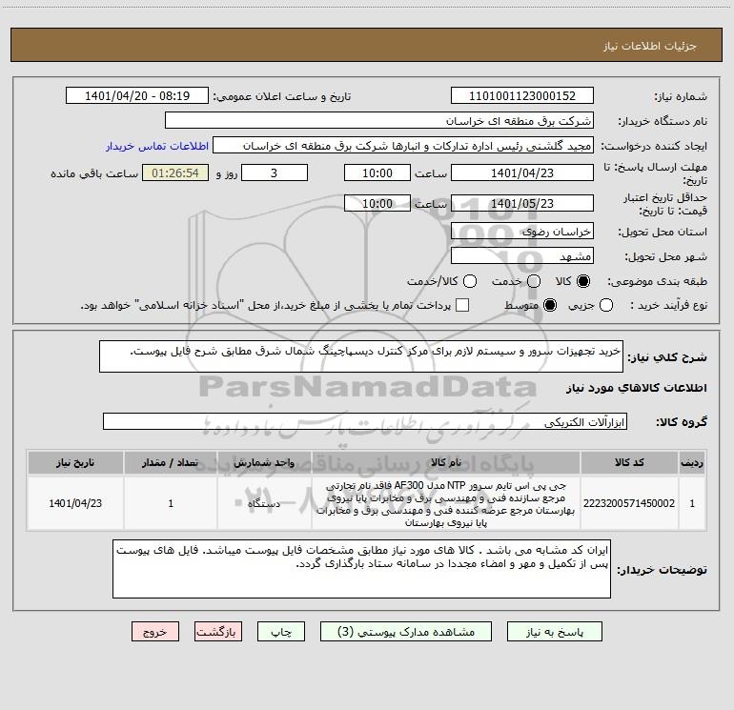Click the remaining days field showing 3
Screen dimensions: 734x710
coord(275,172)
